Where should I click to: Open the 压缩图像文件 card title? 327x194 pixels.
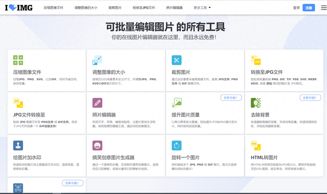(27, 72)
